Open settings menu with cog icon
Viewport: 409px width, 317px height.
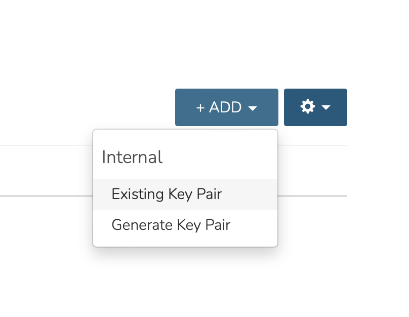(x=316, y=107)
